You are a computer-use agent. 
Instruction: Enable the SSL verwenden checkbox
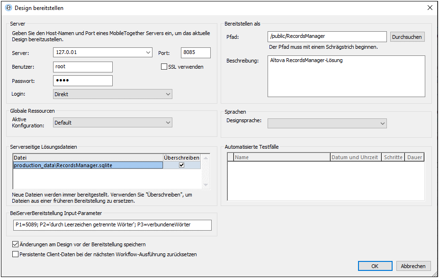click(164, 67)
